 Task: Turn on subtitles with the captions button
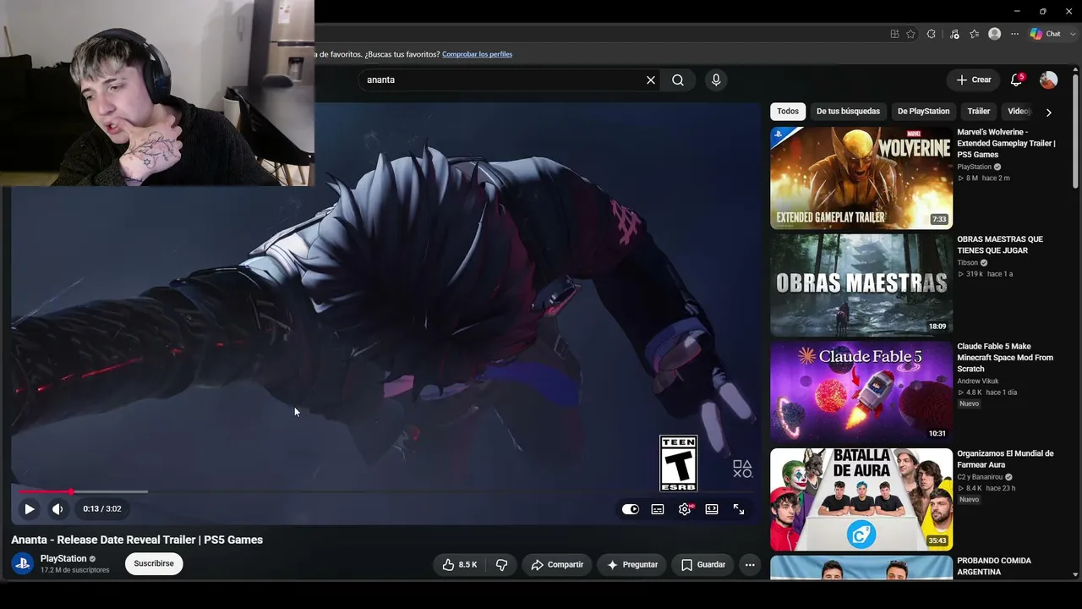tap(658, 509)
